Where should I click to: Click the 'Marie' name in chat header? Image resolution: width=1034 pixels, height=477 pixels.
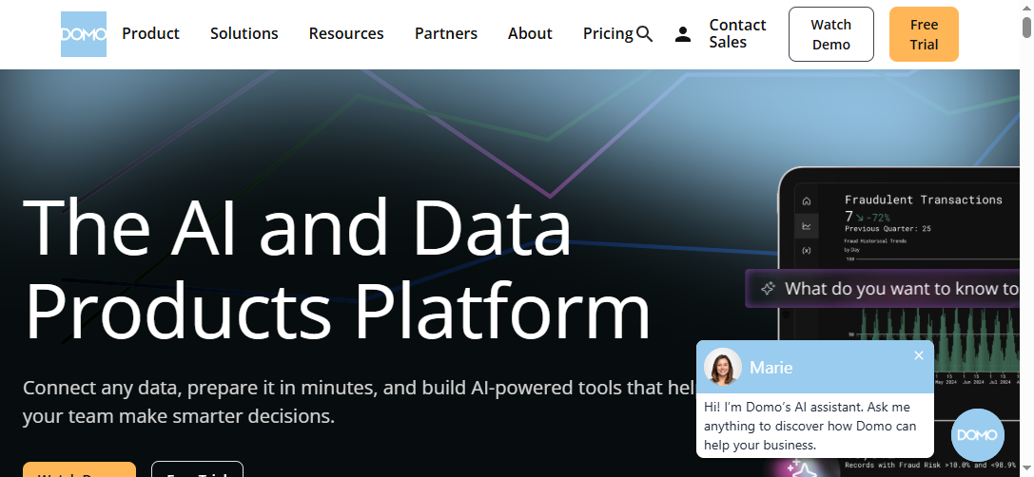click(771, 368)
